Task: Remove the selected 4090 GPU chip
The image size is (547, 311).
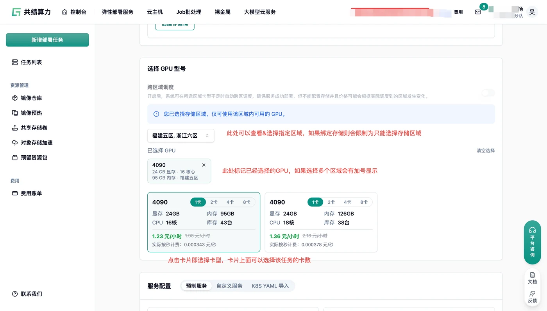Action: [204, 165]
